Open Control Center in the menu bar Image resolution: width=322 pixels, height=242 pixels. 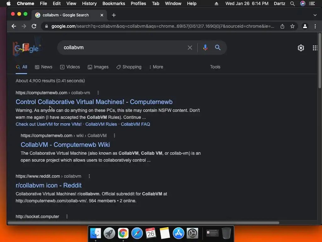pyautogui.click(x=312, y=3)
